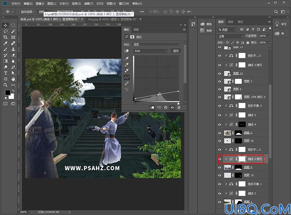The image size is (291, 215).
Task: Select the Elliptical Marquee tool
Action: (13, 25)
